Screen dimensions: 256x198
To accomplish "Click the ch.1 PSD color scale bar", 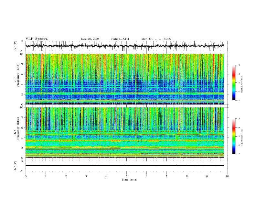I will [x=234, y=83].
